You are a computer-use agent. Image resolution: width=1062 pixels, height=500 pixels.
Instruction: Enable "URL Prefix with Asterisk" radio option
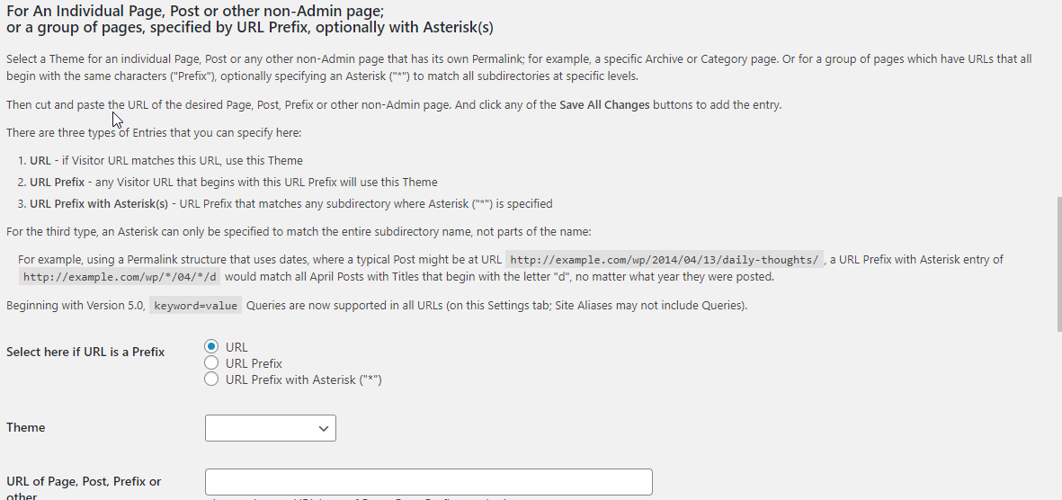point(211,379)
